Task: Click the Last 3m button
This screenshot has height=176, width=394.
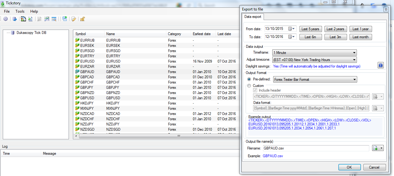Action: 335,37
